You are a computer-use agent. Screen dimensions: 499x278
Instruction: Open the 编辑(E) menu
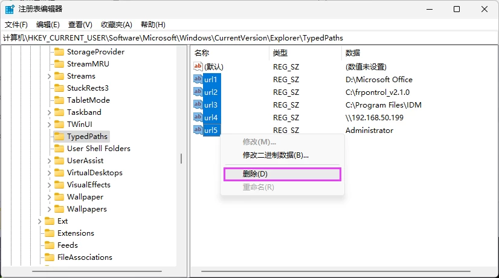[x=48, y=25]
